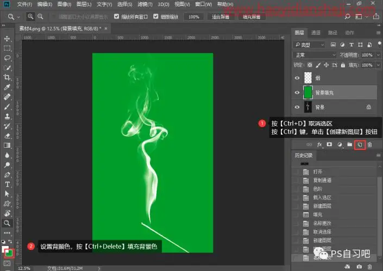
Task: Toggle lock all padlock icon
Action: tap(343, 65)
